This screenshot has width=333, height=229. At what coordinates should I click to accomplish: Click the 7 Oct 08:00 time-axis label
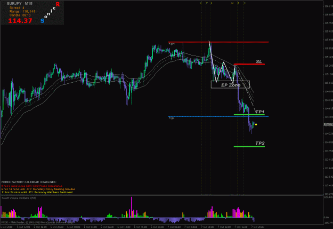point(208,227)
